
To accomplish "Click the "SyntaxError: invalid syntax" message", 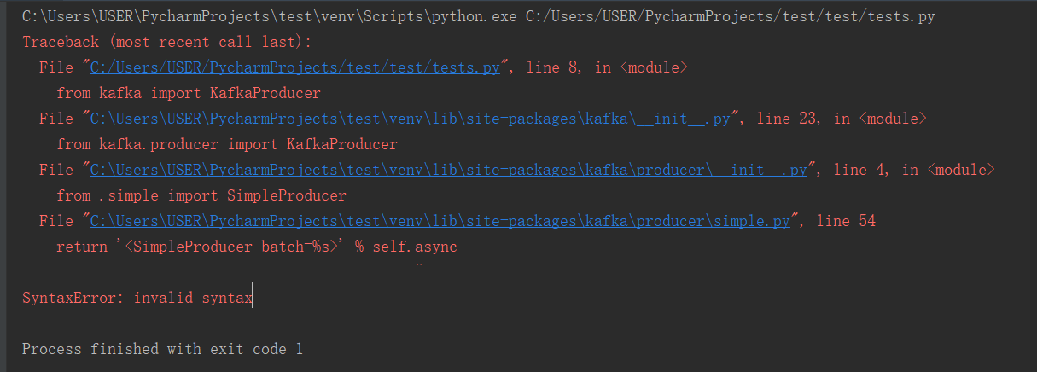I will tap(137, 298).
